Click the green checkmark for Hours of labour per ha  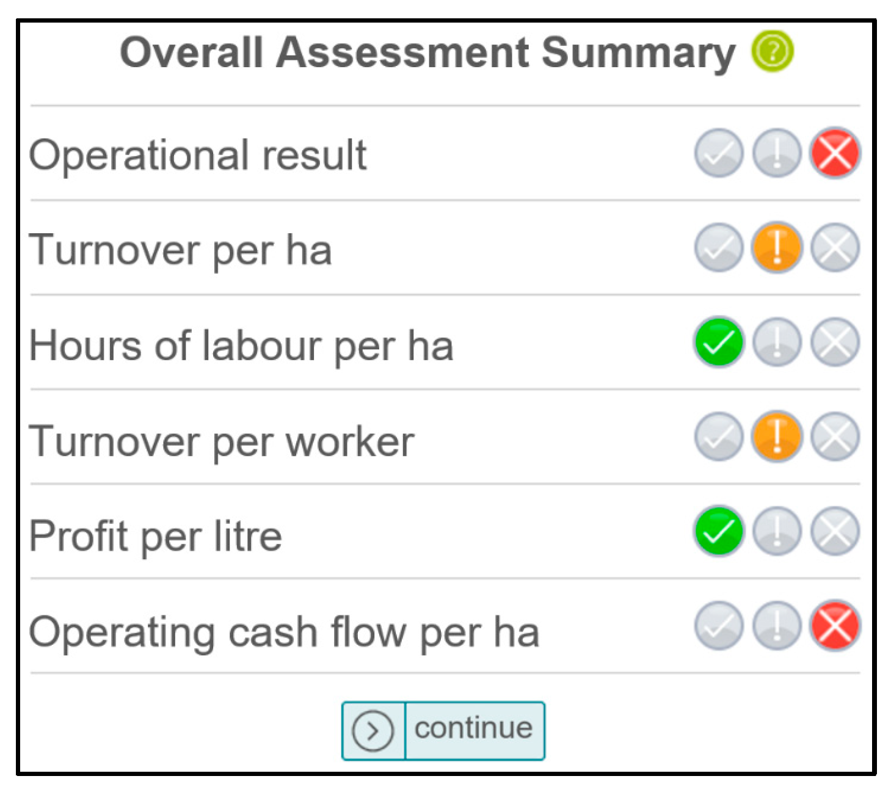719,342
